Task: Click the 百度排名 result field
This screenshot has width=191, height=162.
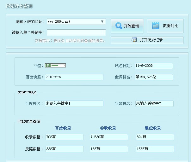Action: [74, 104]
